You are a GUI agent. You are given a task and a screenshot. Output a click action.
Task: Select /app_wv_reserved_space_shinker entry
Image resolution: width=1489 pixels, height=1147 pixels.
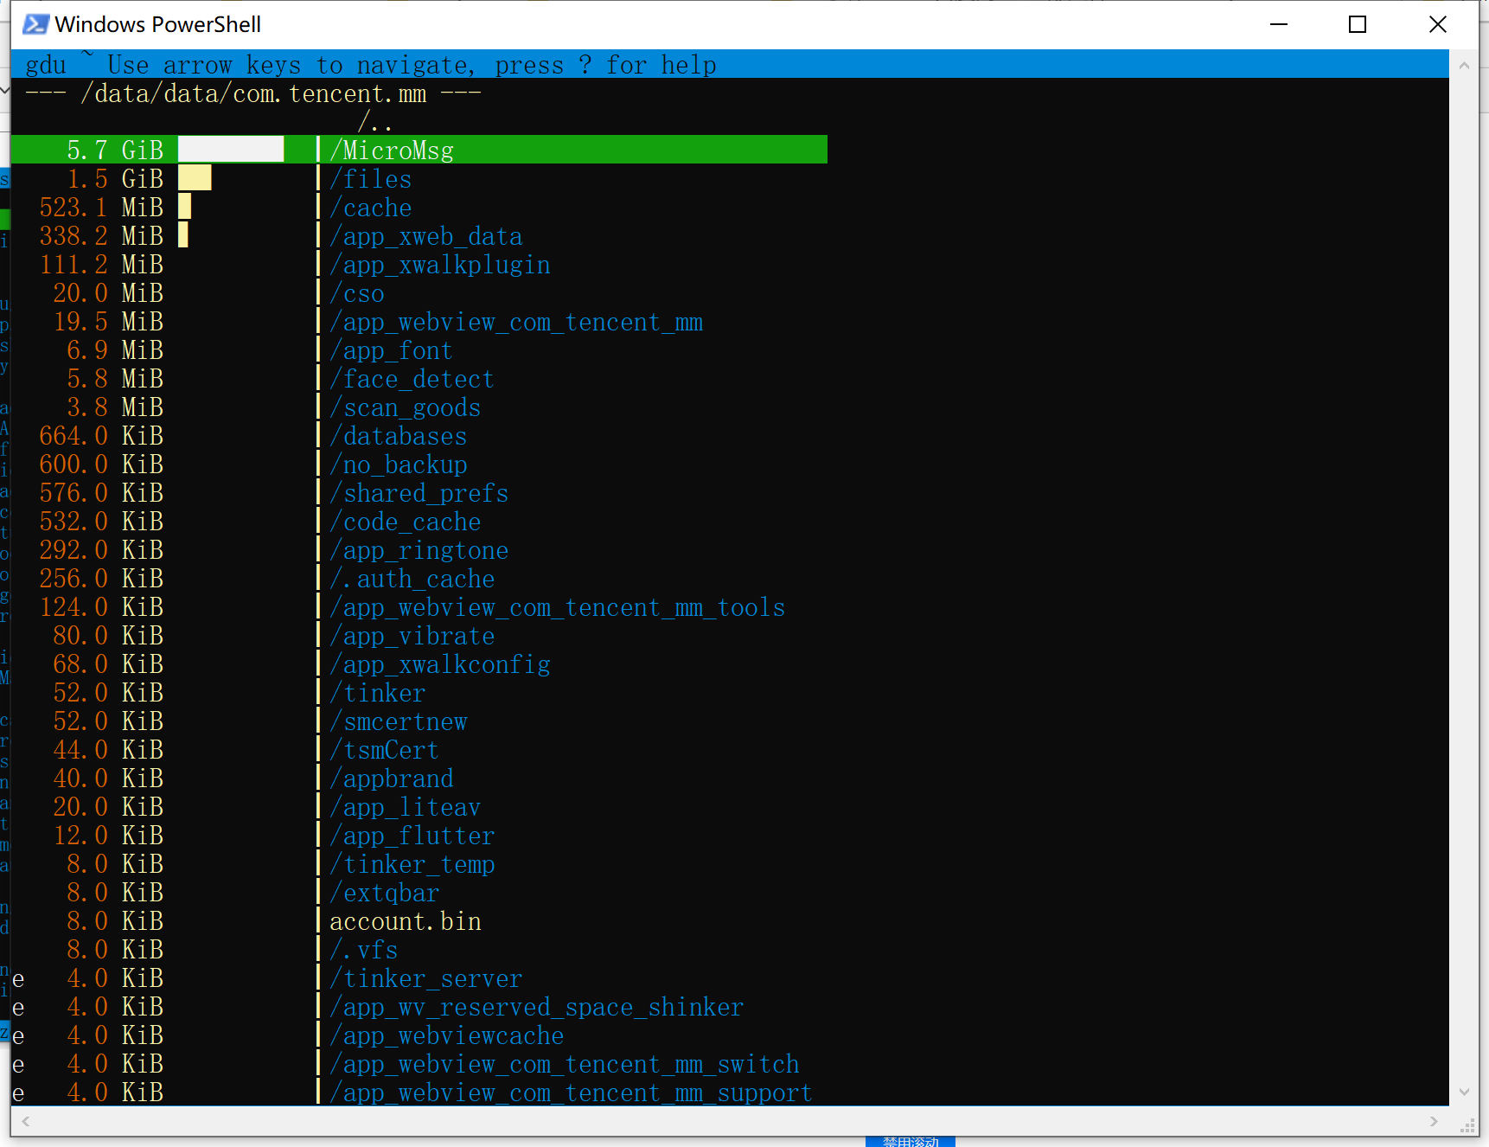[536, 1007]
